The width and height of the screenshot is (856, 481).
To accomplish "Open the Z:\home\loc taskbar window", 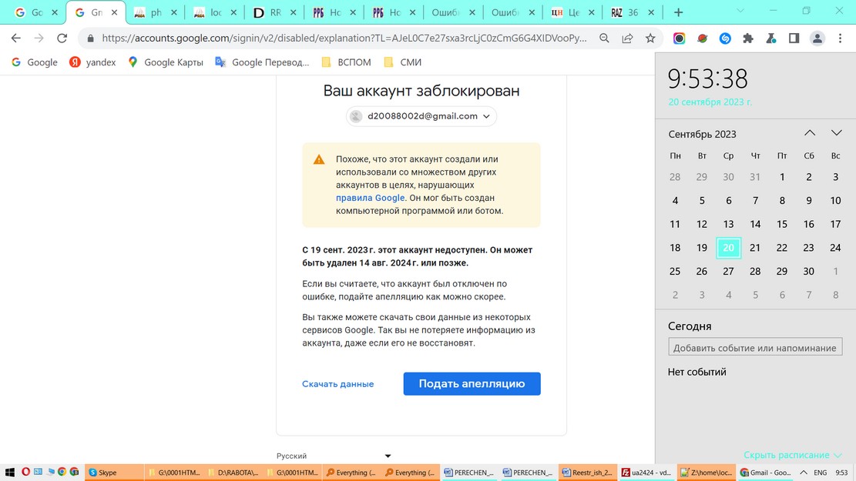I will (x=706, y=473).
